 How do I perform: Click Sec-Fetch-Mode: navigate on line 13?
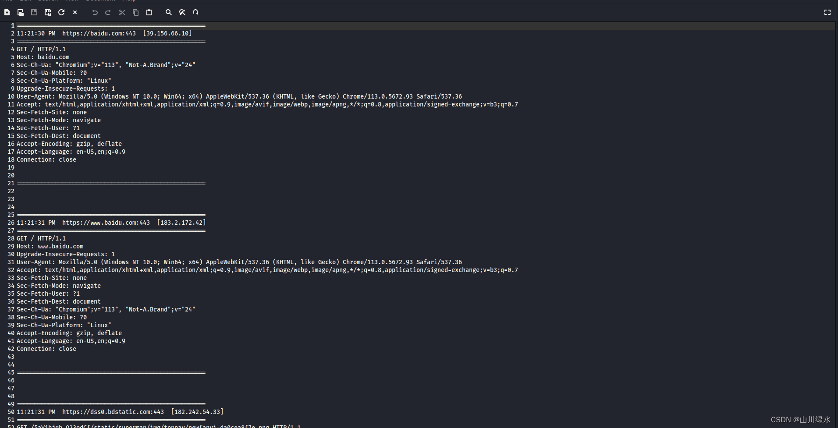coord(59,120)
